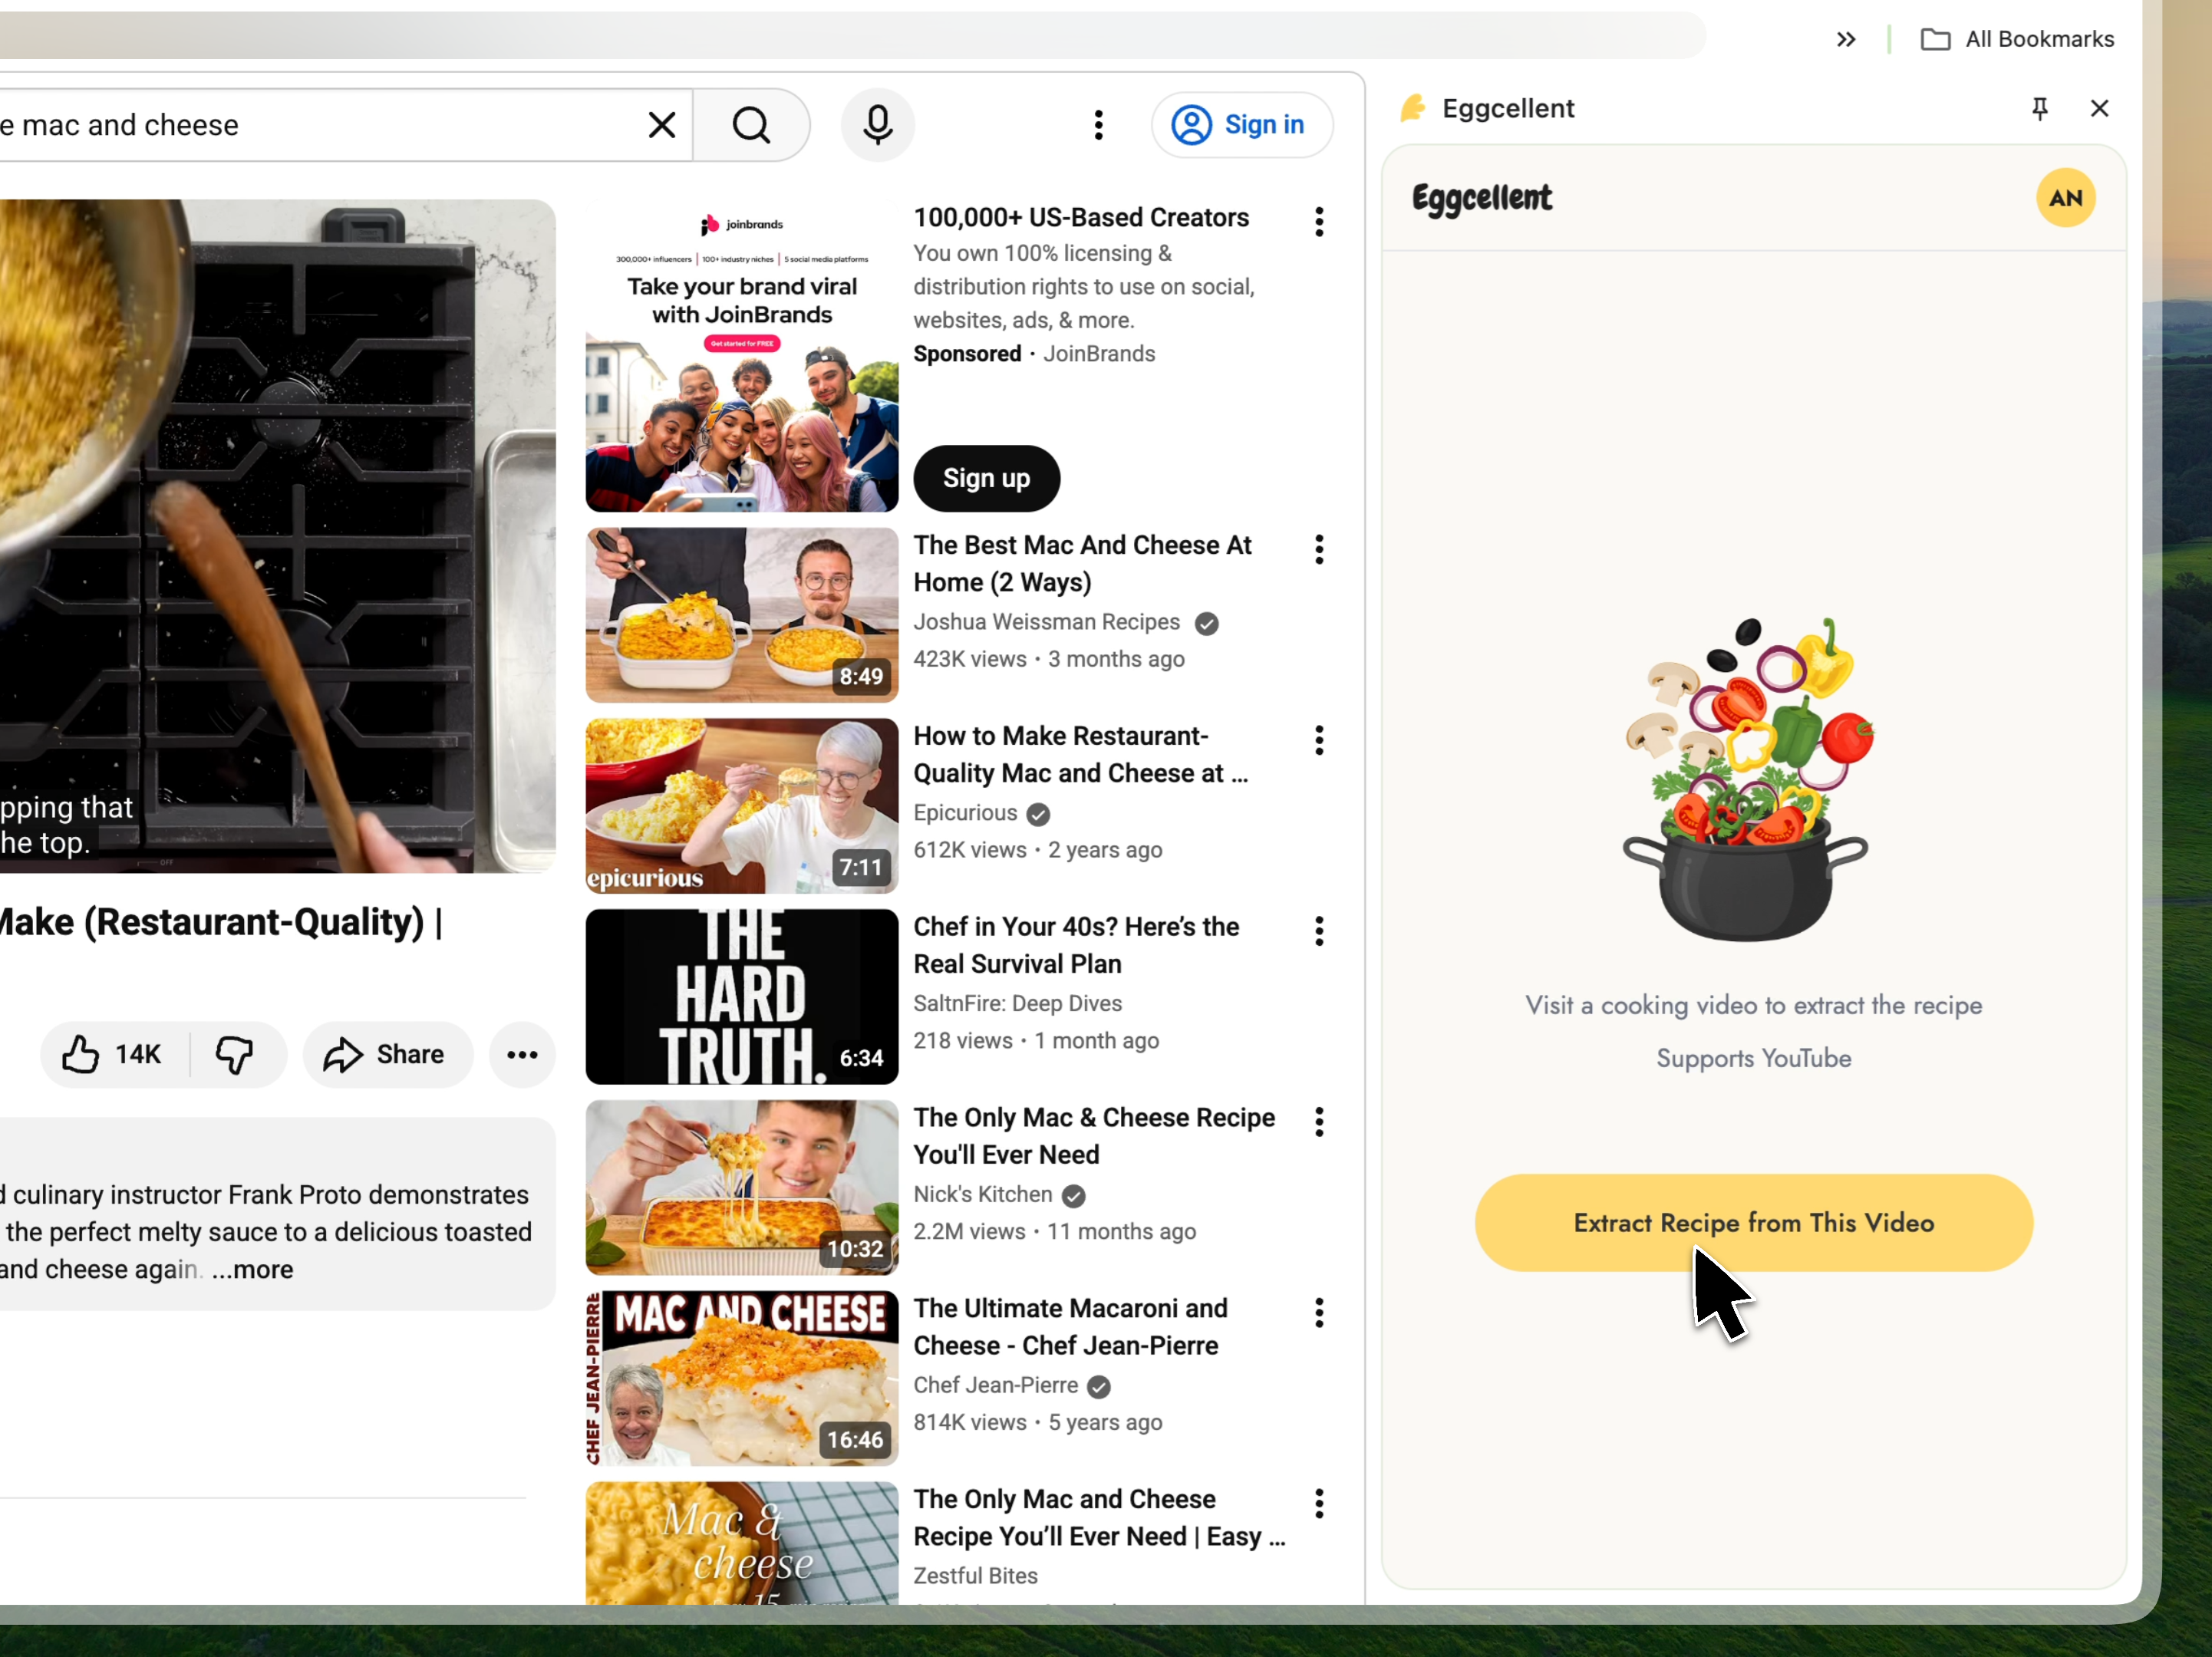2212x1657 pixels.
Task: Open YouTube settings three-dot menu
Action: (1098, 125)
